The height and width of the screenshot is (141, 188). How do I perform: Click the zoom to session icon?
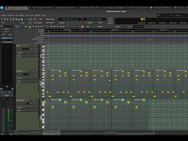[x=58, y=27]
